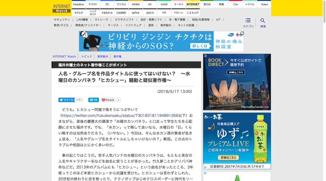Viewport: 326px width, 181px height.
Task: Click the 福井弁護士のネット著作権 series header
Action: tap(126, 65)
